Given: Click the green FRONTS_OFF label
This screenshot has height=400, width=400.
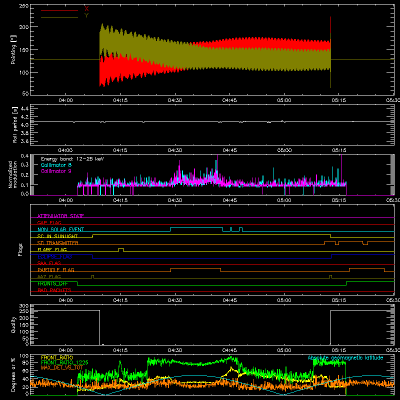Looking at the screenshot, I should 52,283.
